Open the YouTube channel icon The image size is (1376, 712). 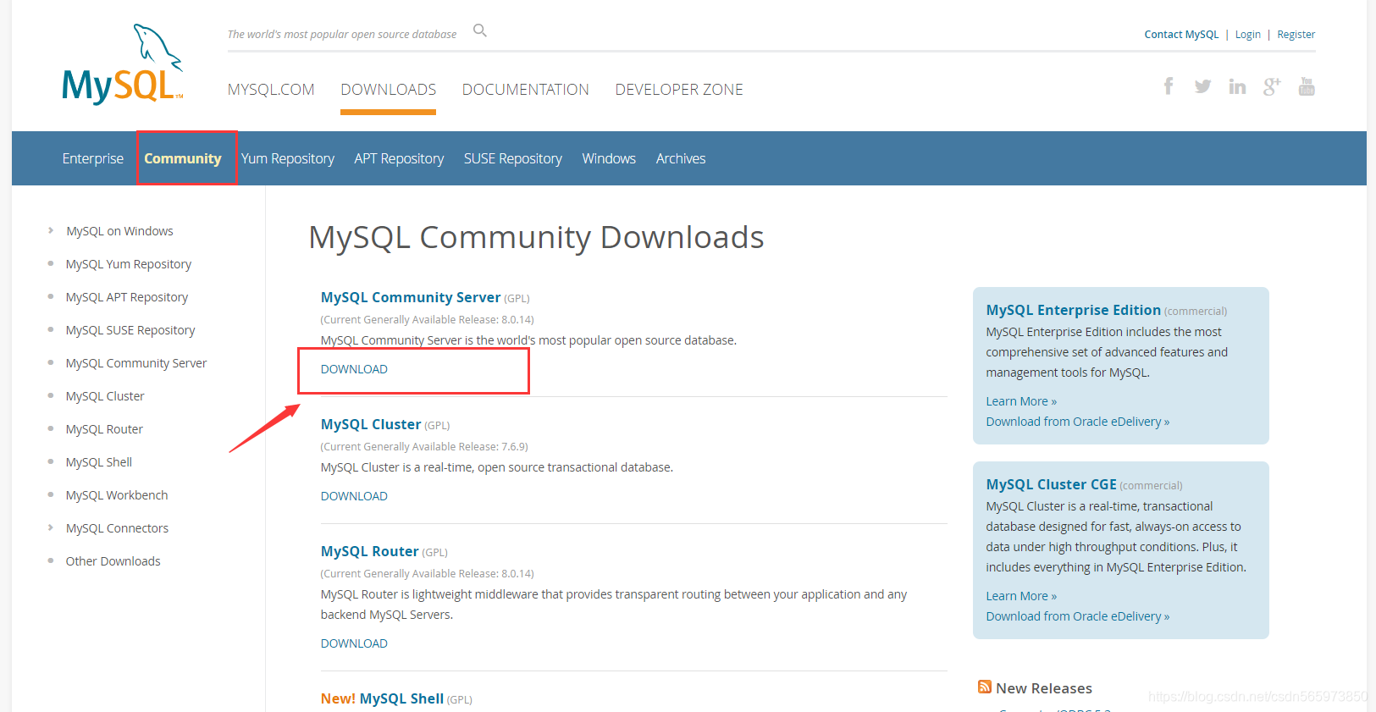pos(1307,86)
